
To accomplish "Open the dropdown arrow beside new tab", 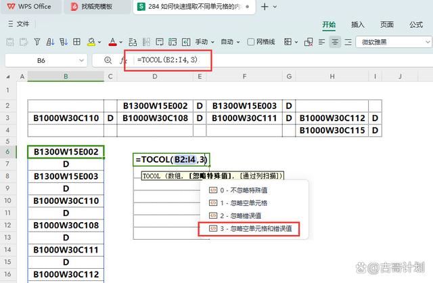I will click(x=275, y=7).
